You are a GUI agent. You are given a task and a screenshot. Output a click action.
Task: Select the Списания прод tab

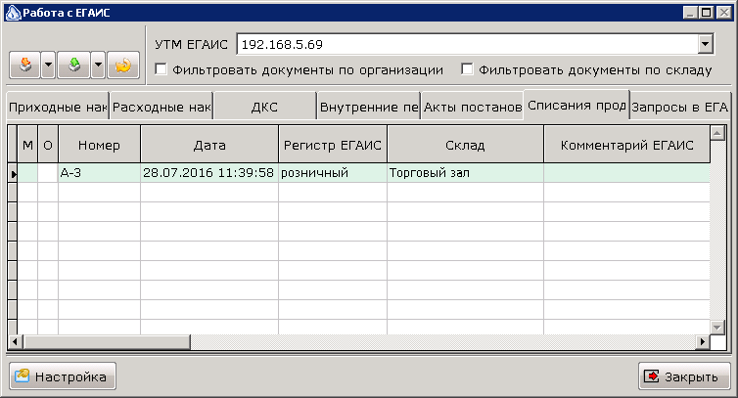pyautogui.click(x=577, y=106)
